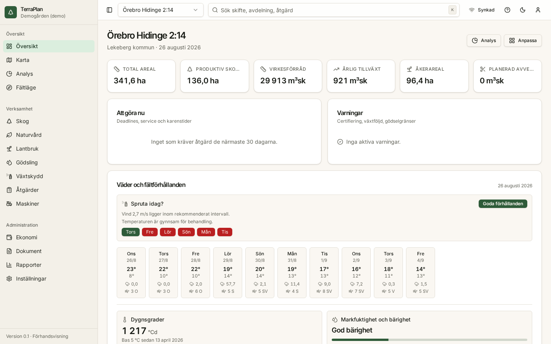The width and height of the screenshot is (551, 344).
Task: Select the Tors spray-day chip
Action: (130, 232)
